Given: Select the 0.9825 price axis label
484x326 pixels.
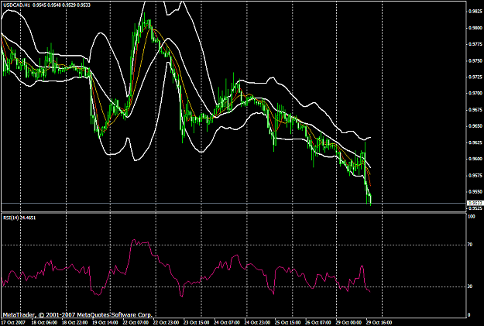Looking at the screenshot, I should pos(475,12).
